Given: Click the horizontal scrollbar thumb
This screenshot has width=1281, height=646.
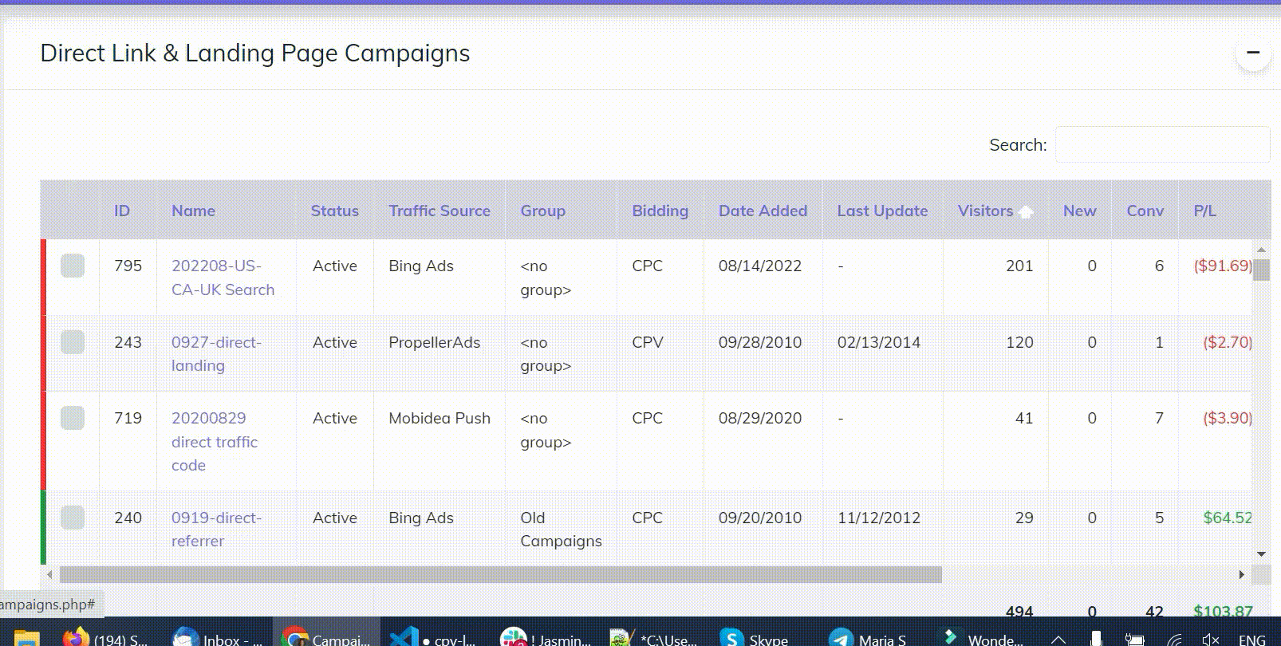Looking at the screenshot, I should pos(500,575).
